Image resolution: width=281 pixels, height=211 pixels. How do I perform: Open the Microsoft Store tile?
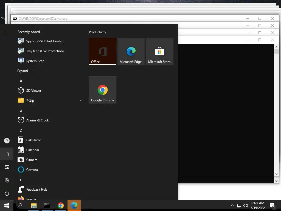coord(160,51)
